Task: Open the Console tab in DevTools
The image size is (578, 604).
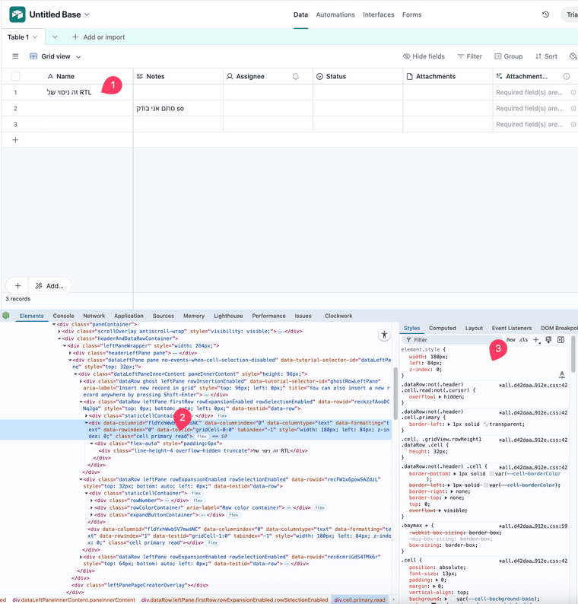Action: tap(63, 316)
